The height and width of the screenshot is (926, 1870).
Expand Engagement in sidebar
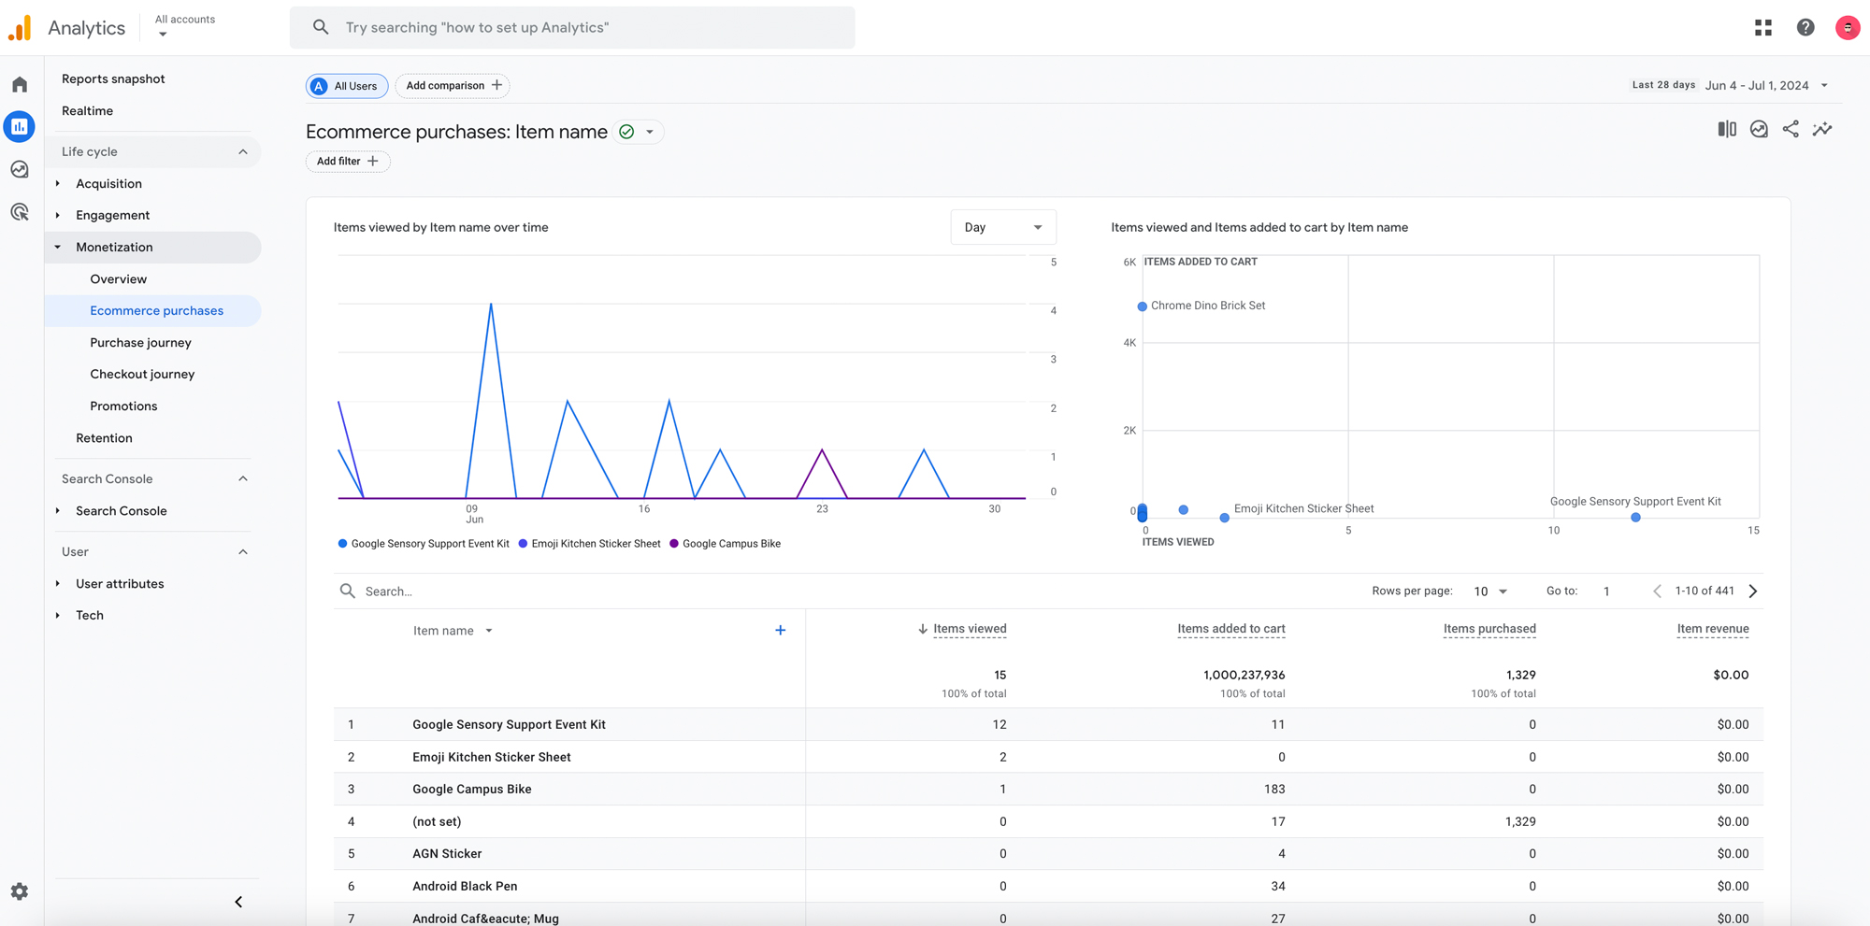58,215
